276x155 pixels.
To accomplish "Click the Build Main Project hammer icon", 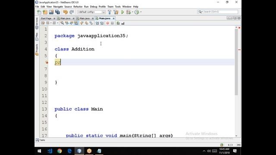I will [110, 12].
